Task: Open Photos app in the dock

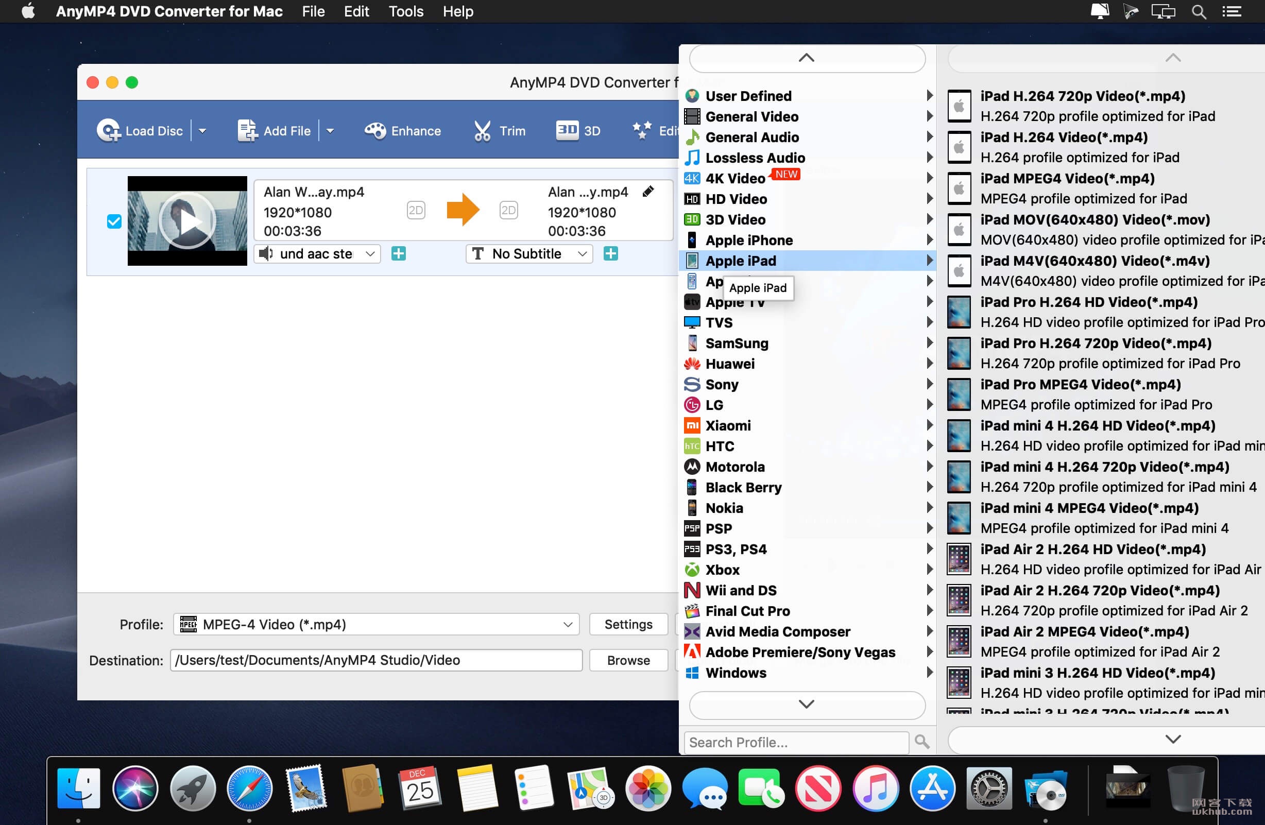Action: tap(648, 788)
